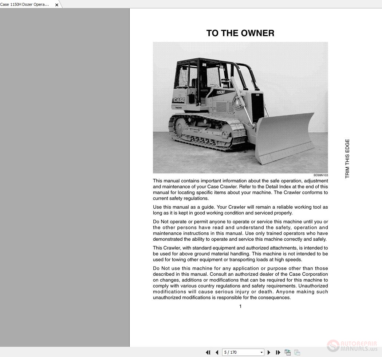Click the paragraph starting 'This manual contains'
The image size is (382, 357).
240,190
